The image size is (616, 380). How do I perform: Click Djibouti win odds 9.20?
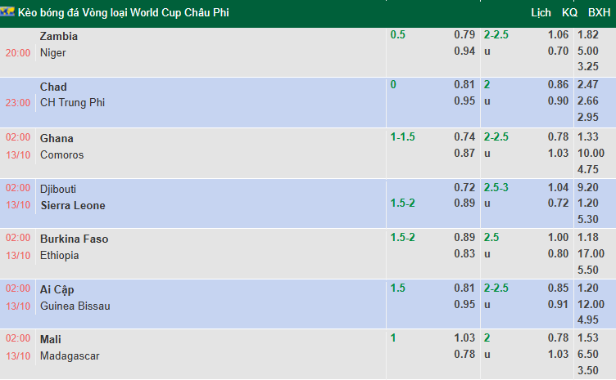pos(590,187)
